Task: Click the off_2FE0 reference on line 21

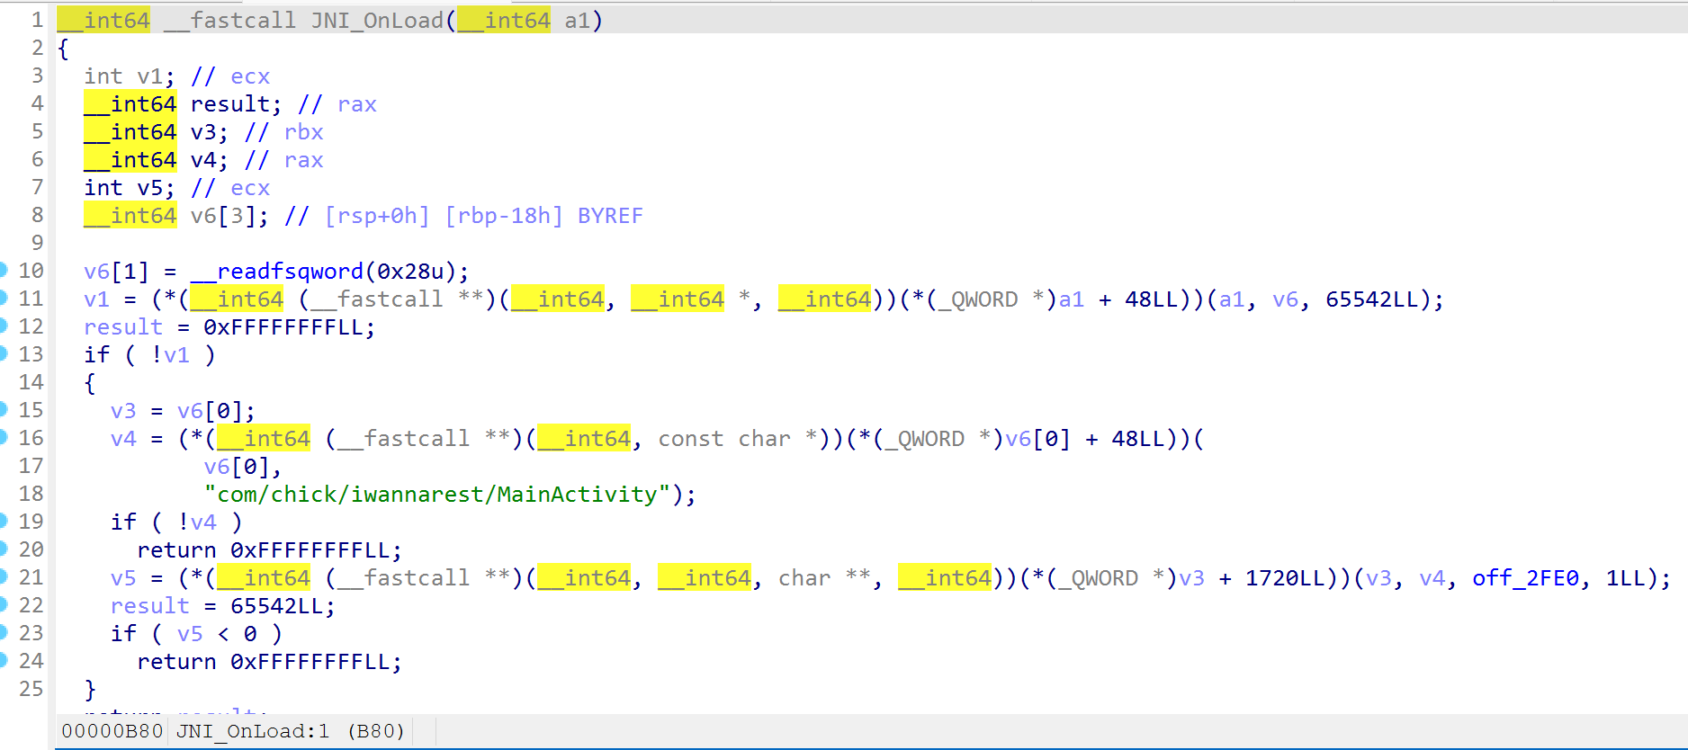Action: [x=1525, y=578]
